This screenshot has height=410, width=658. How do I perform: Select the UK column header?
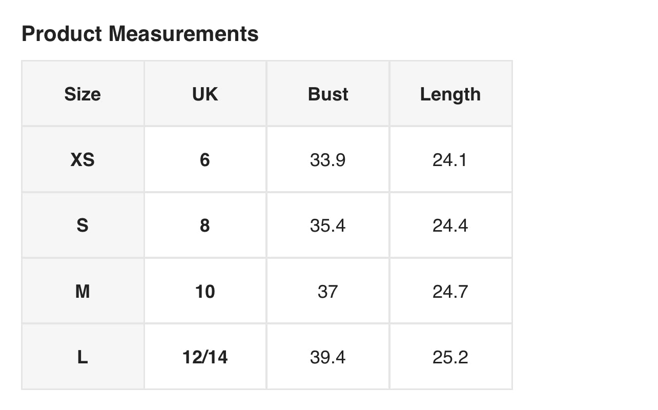click(x=205, y=94)
